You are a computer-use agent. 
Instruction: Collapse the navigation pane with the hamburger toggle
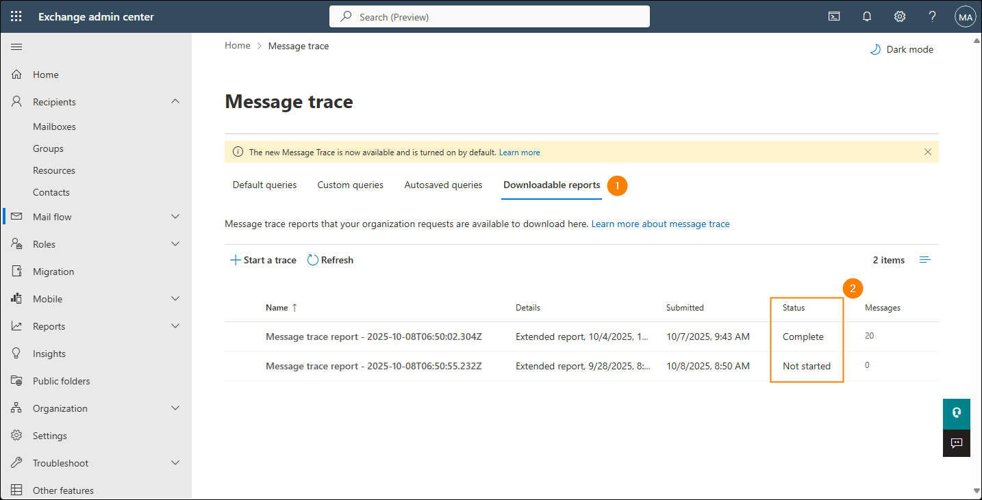[16, 47]
